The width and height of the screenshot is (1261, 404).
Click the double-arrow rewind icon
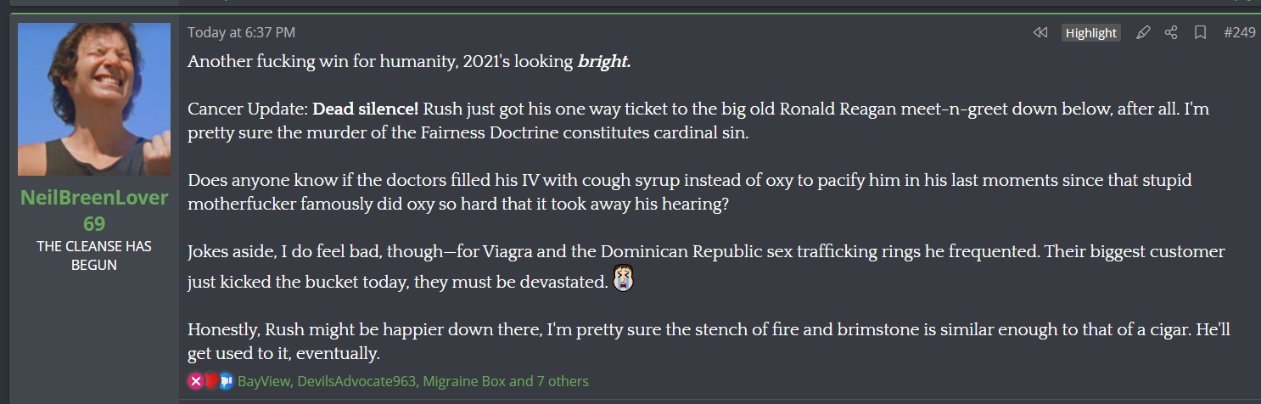click(1040, 33)
